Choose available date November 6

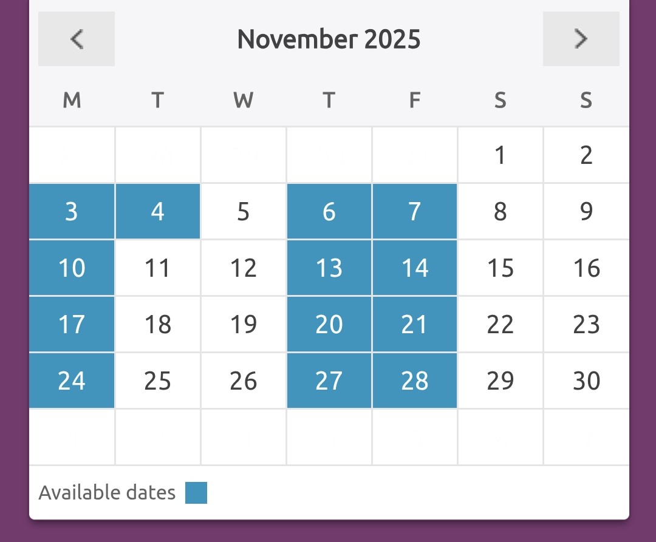click(x=329, y=211)
